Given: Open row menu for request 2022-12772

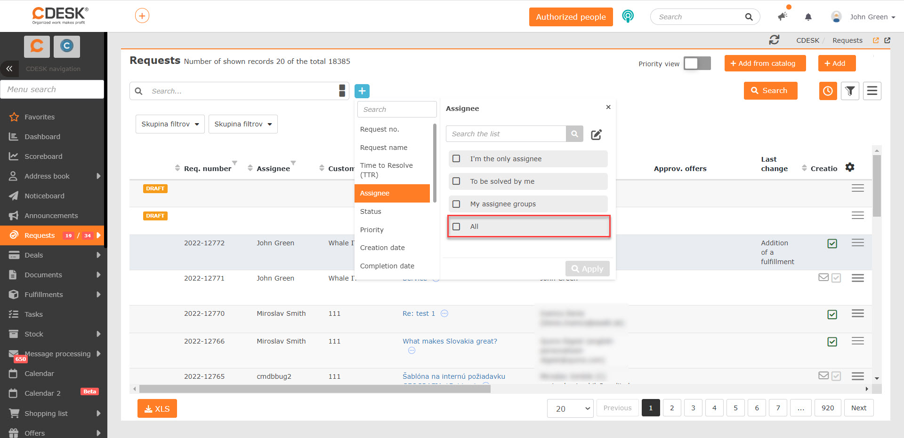Looking at the screenshot, I should (x=858, y=242).
